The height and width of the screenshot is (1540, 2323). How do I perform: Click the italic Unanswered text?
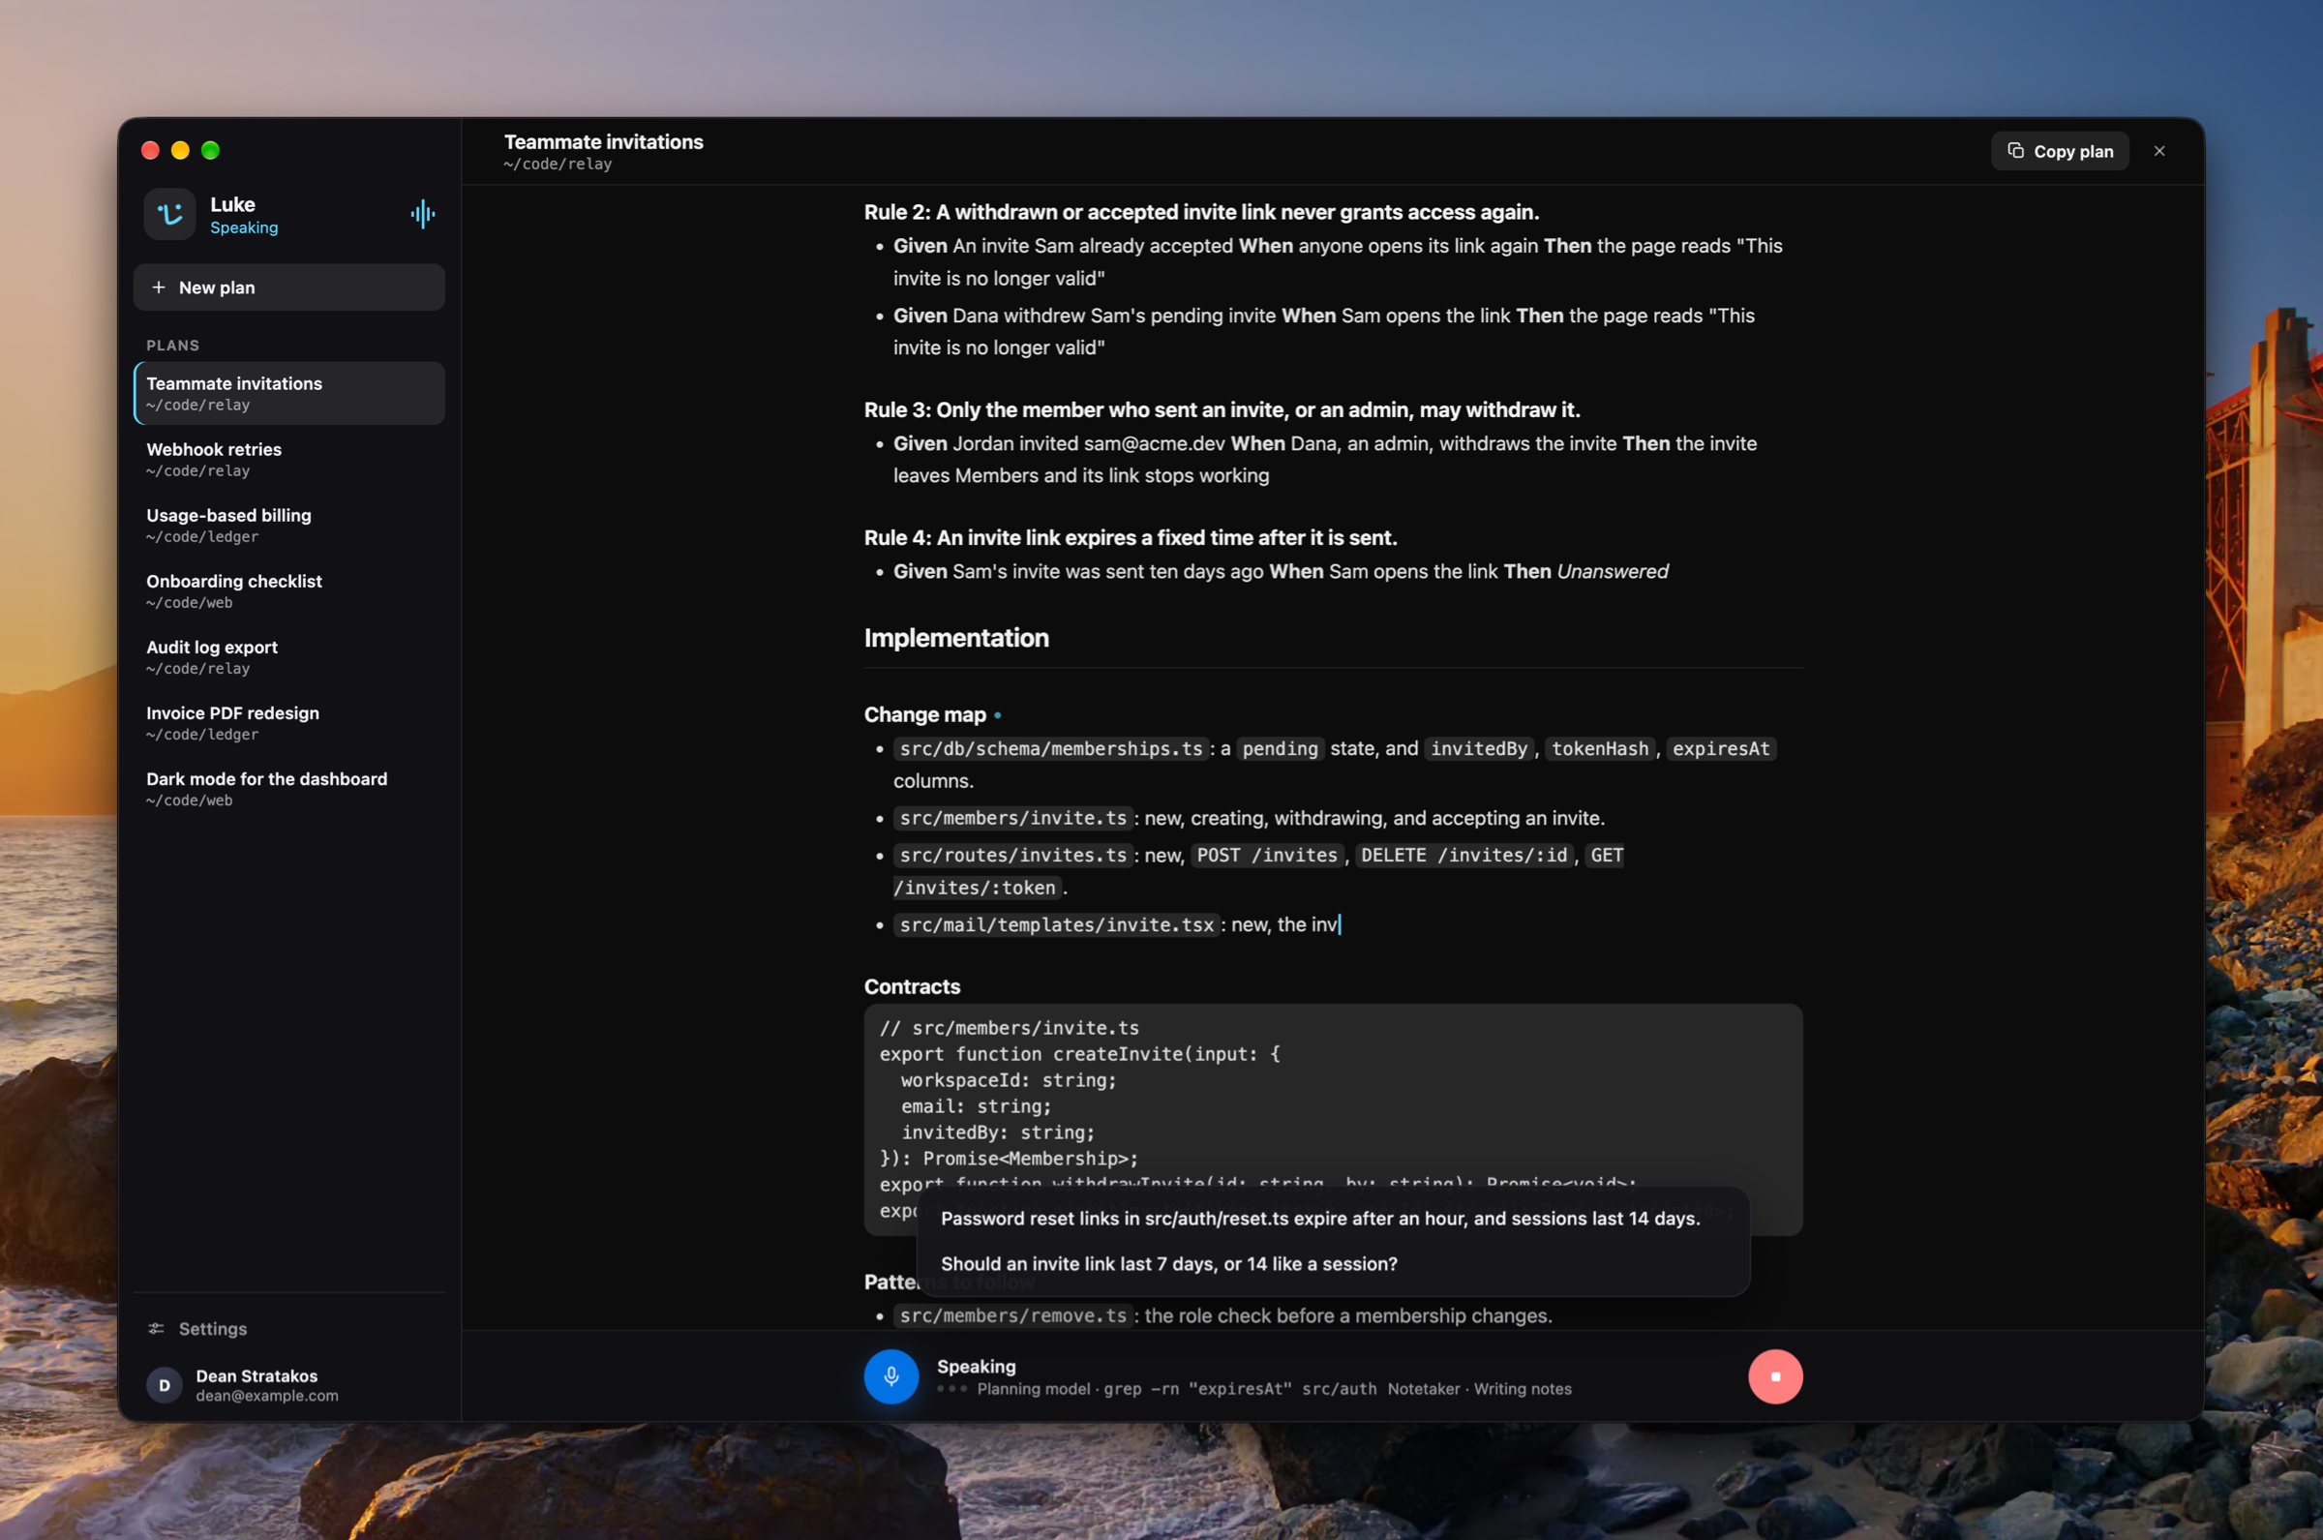click(x=1613, y=571)
